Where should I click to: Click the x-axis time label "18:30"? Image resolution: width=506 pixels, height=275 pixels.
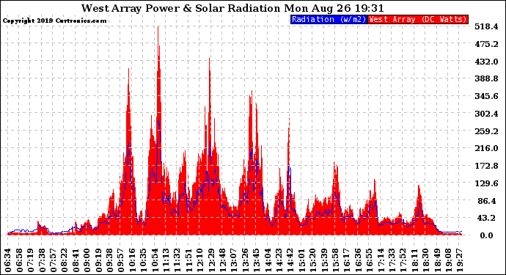tap(426, 260)
